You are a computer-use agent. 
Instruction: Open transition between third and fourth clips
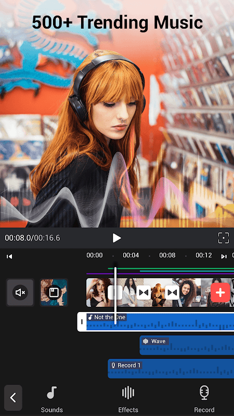point(172,292)
